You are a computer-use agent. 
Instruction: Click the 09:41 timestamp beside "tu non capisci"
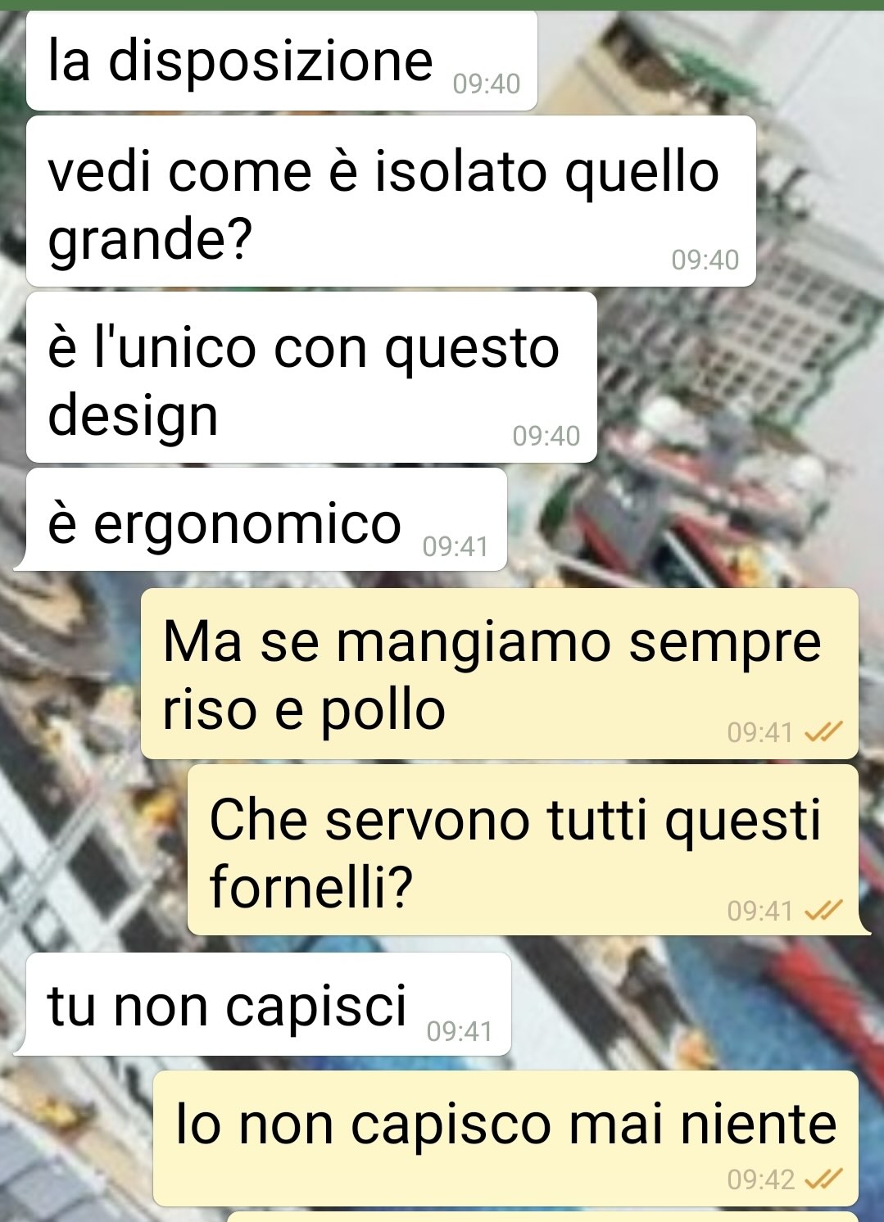pos(460,1030)
